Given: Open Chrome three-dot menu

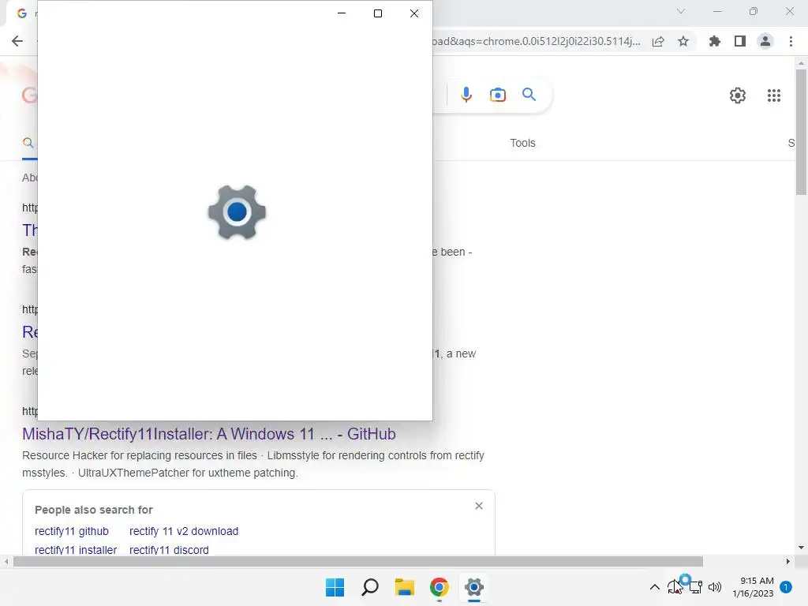Looking at the screenshot, I should 791,41.
